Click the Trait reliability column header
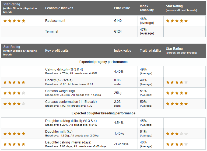 (150, 51)
